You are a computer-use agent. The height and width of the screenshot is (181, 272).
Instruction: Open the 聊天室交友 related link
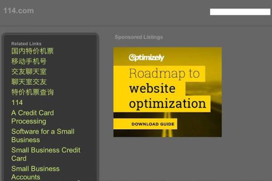coord(29,82)
